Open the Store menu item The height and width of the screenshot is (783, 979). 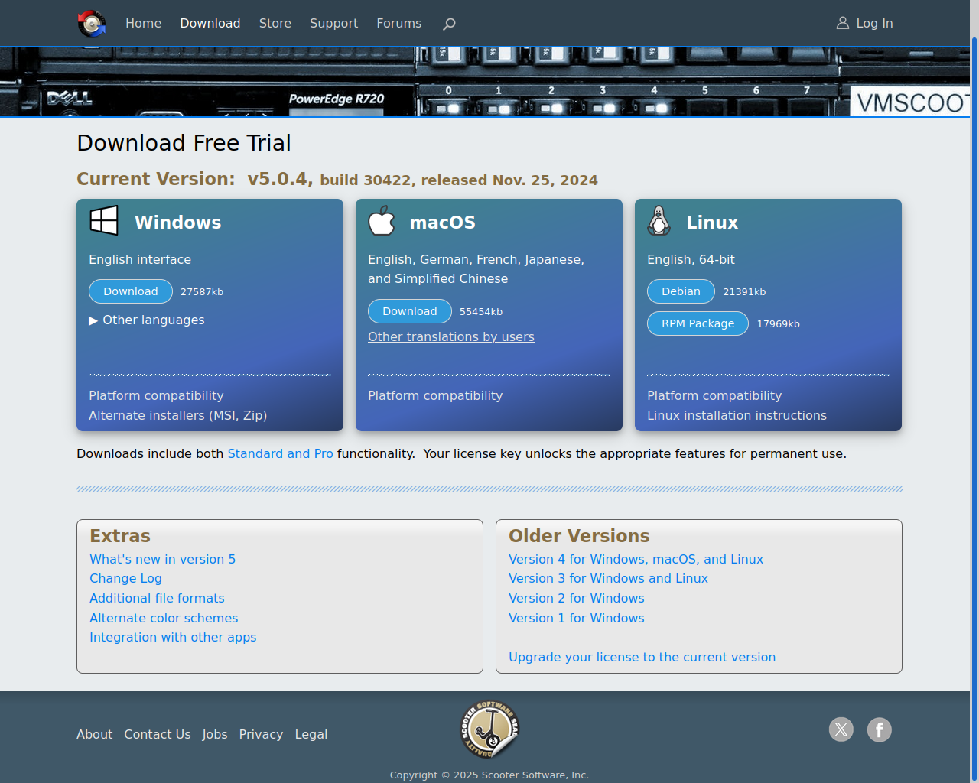(275, 23)
